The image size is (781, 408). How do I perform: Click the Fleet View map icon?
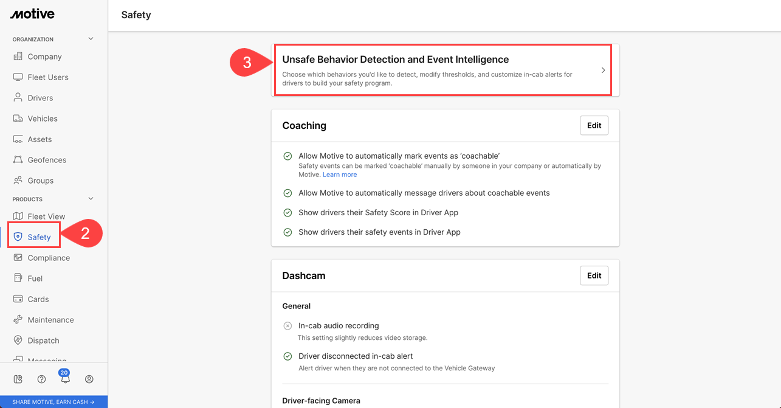pyautogui.click(x=18, y=216)
